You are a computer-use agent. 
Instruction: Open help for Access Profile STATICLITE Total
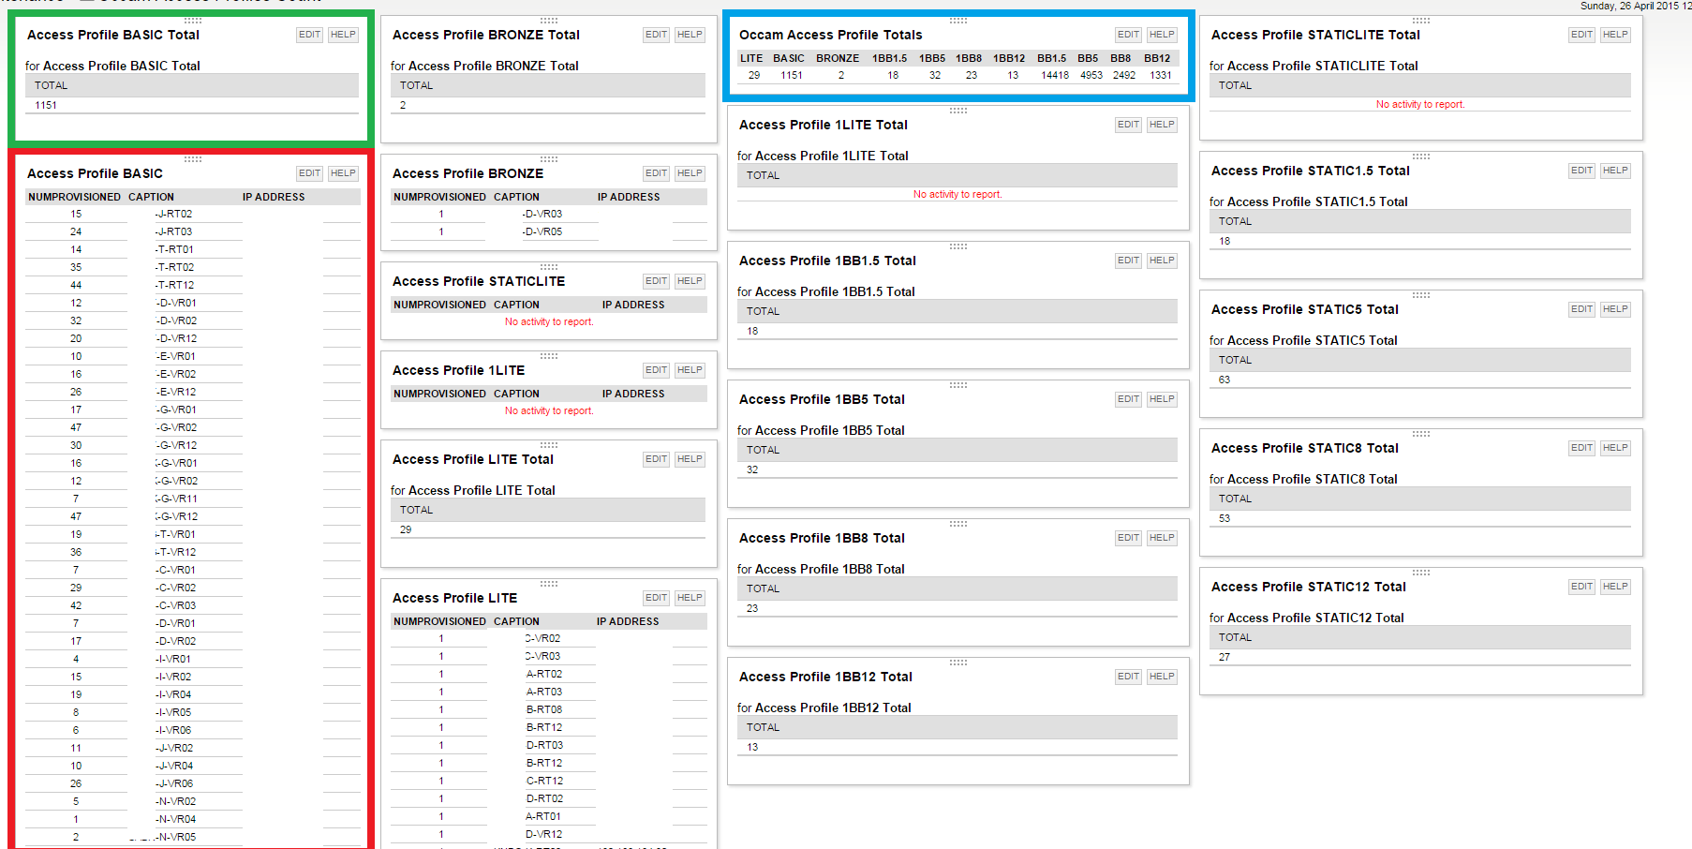[x=1615, y=35]
